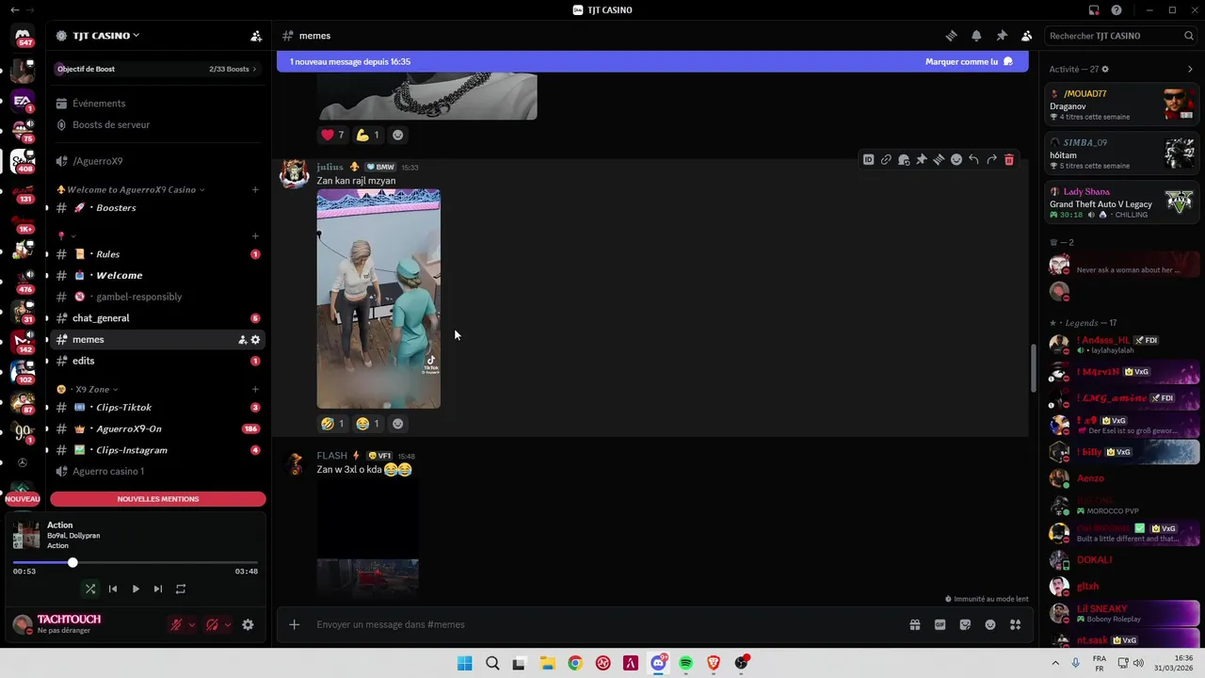Show hidden icons chevron in system tray
The width and height of the screenshot is (1205, 678).
(x=1053, y=663)
